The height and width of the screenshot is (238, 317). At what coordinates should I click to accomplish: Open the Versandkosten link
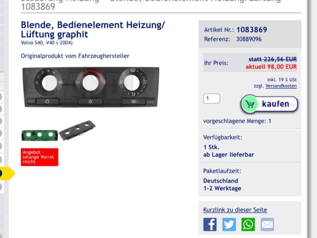coord(281,86)
